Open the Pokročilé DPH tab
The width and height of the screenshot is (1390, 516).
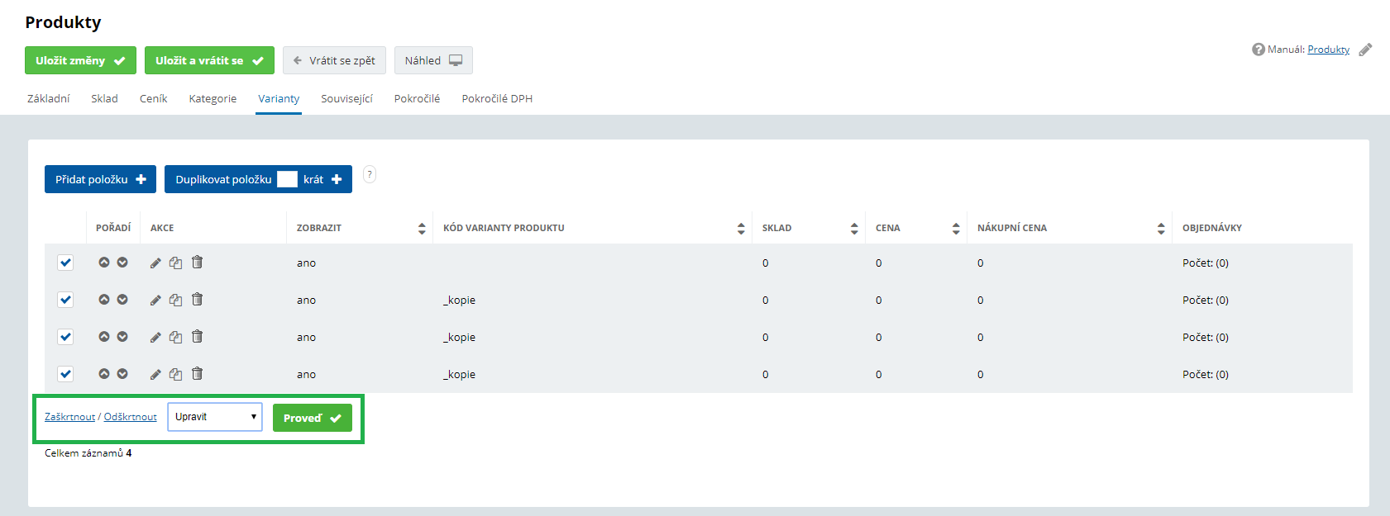[497, 98]
